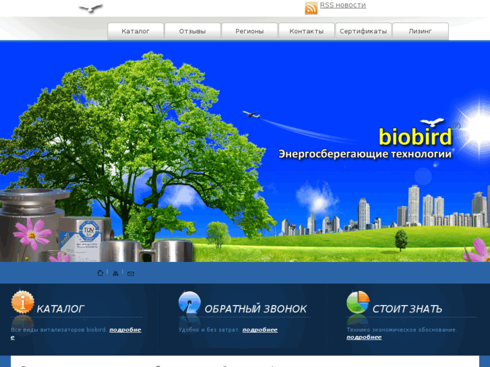Click the pie chart icon
Viewport: 490px width, 367px height.
click(x=358, y=302)
